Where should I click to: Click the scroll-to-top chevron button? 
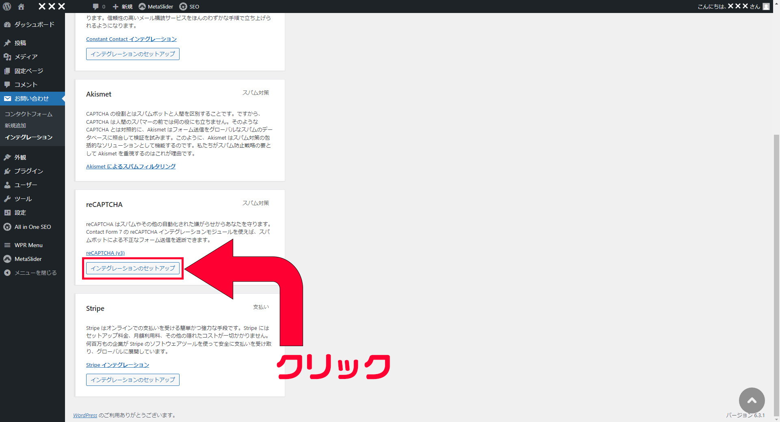click(x=752, y=400)
